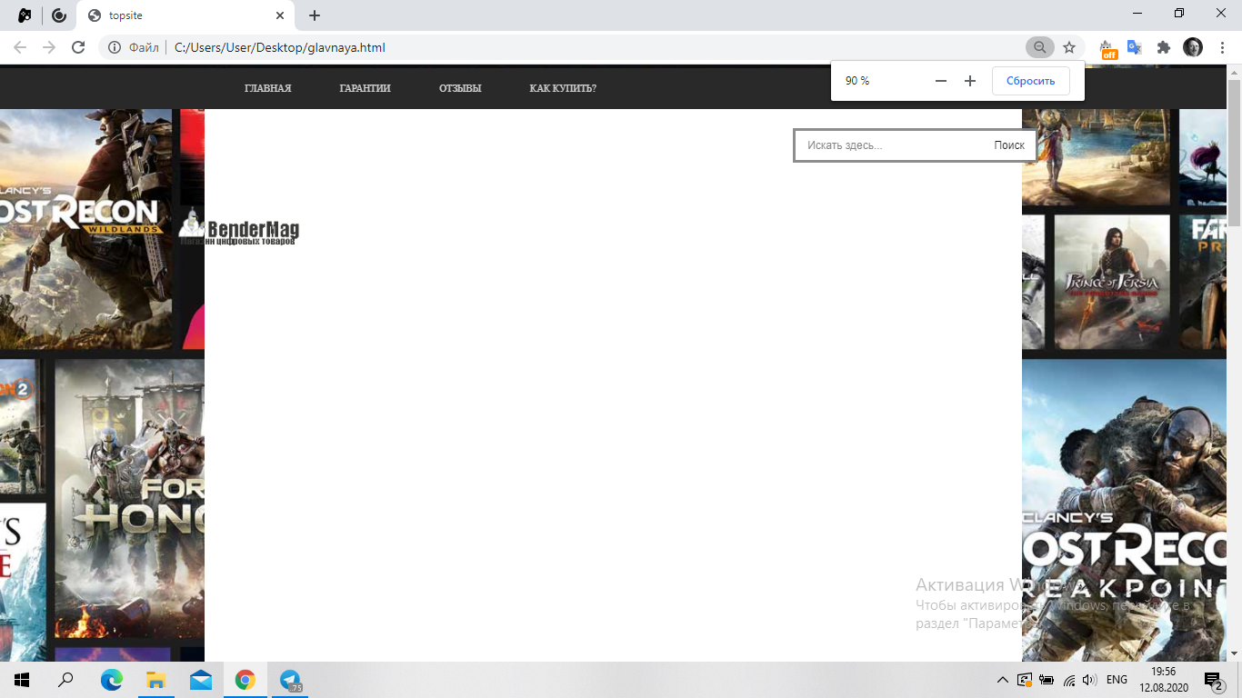Click the zoom magnifier icon in address bar
This screenshot has height=698, width=1242.
click(x=1039, y=47)
